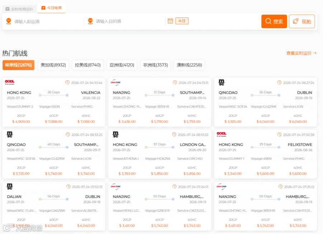Click the Voyage:529OFR text
Image resolution: width=323 pixels, height=234 pixels.
(158, 211)
